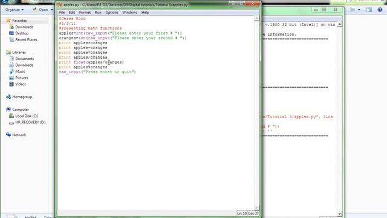387x218 pixels.
Task: Open the Documents library
Action: click(24, 59)
